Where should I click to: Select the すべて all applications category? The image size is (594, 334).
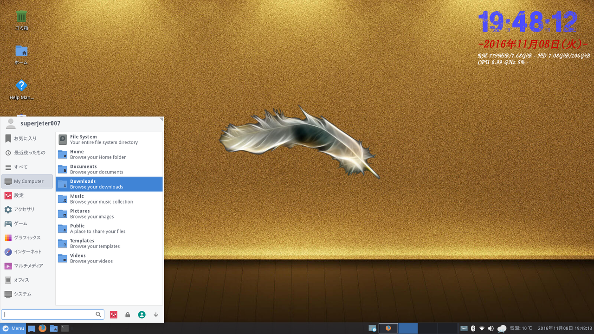pos(27,167)
